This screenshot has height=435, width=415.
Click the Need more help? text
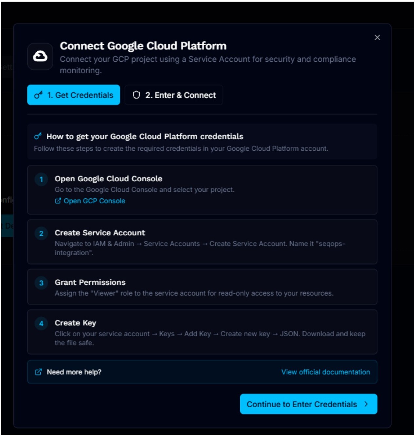(74, 372)
